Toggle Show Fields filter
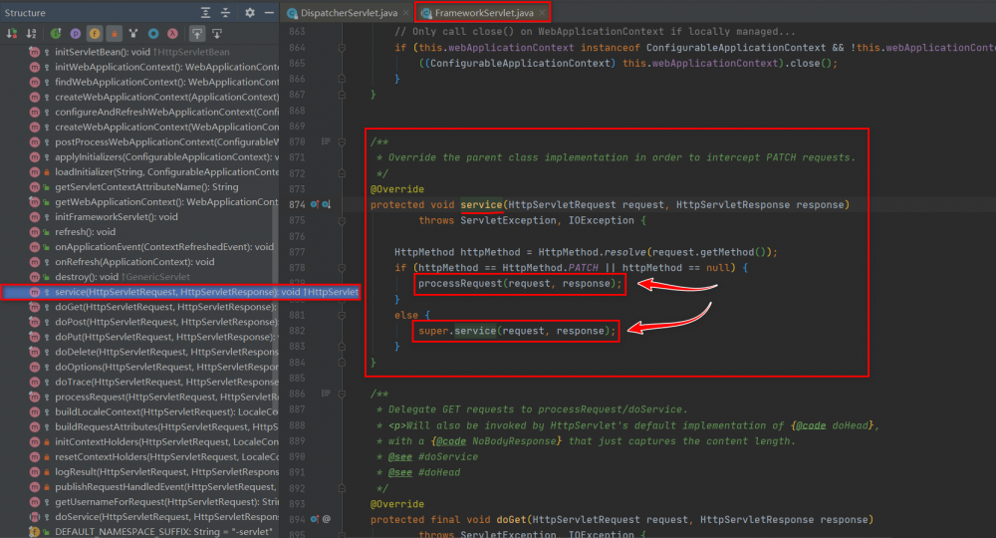The width and height of the screenshot is (996, 538). [97, 33]
